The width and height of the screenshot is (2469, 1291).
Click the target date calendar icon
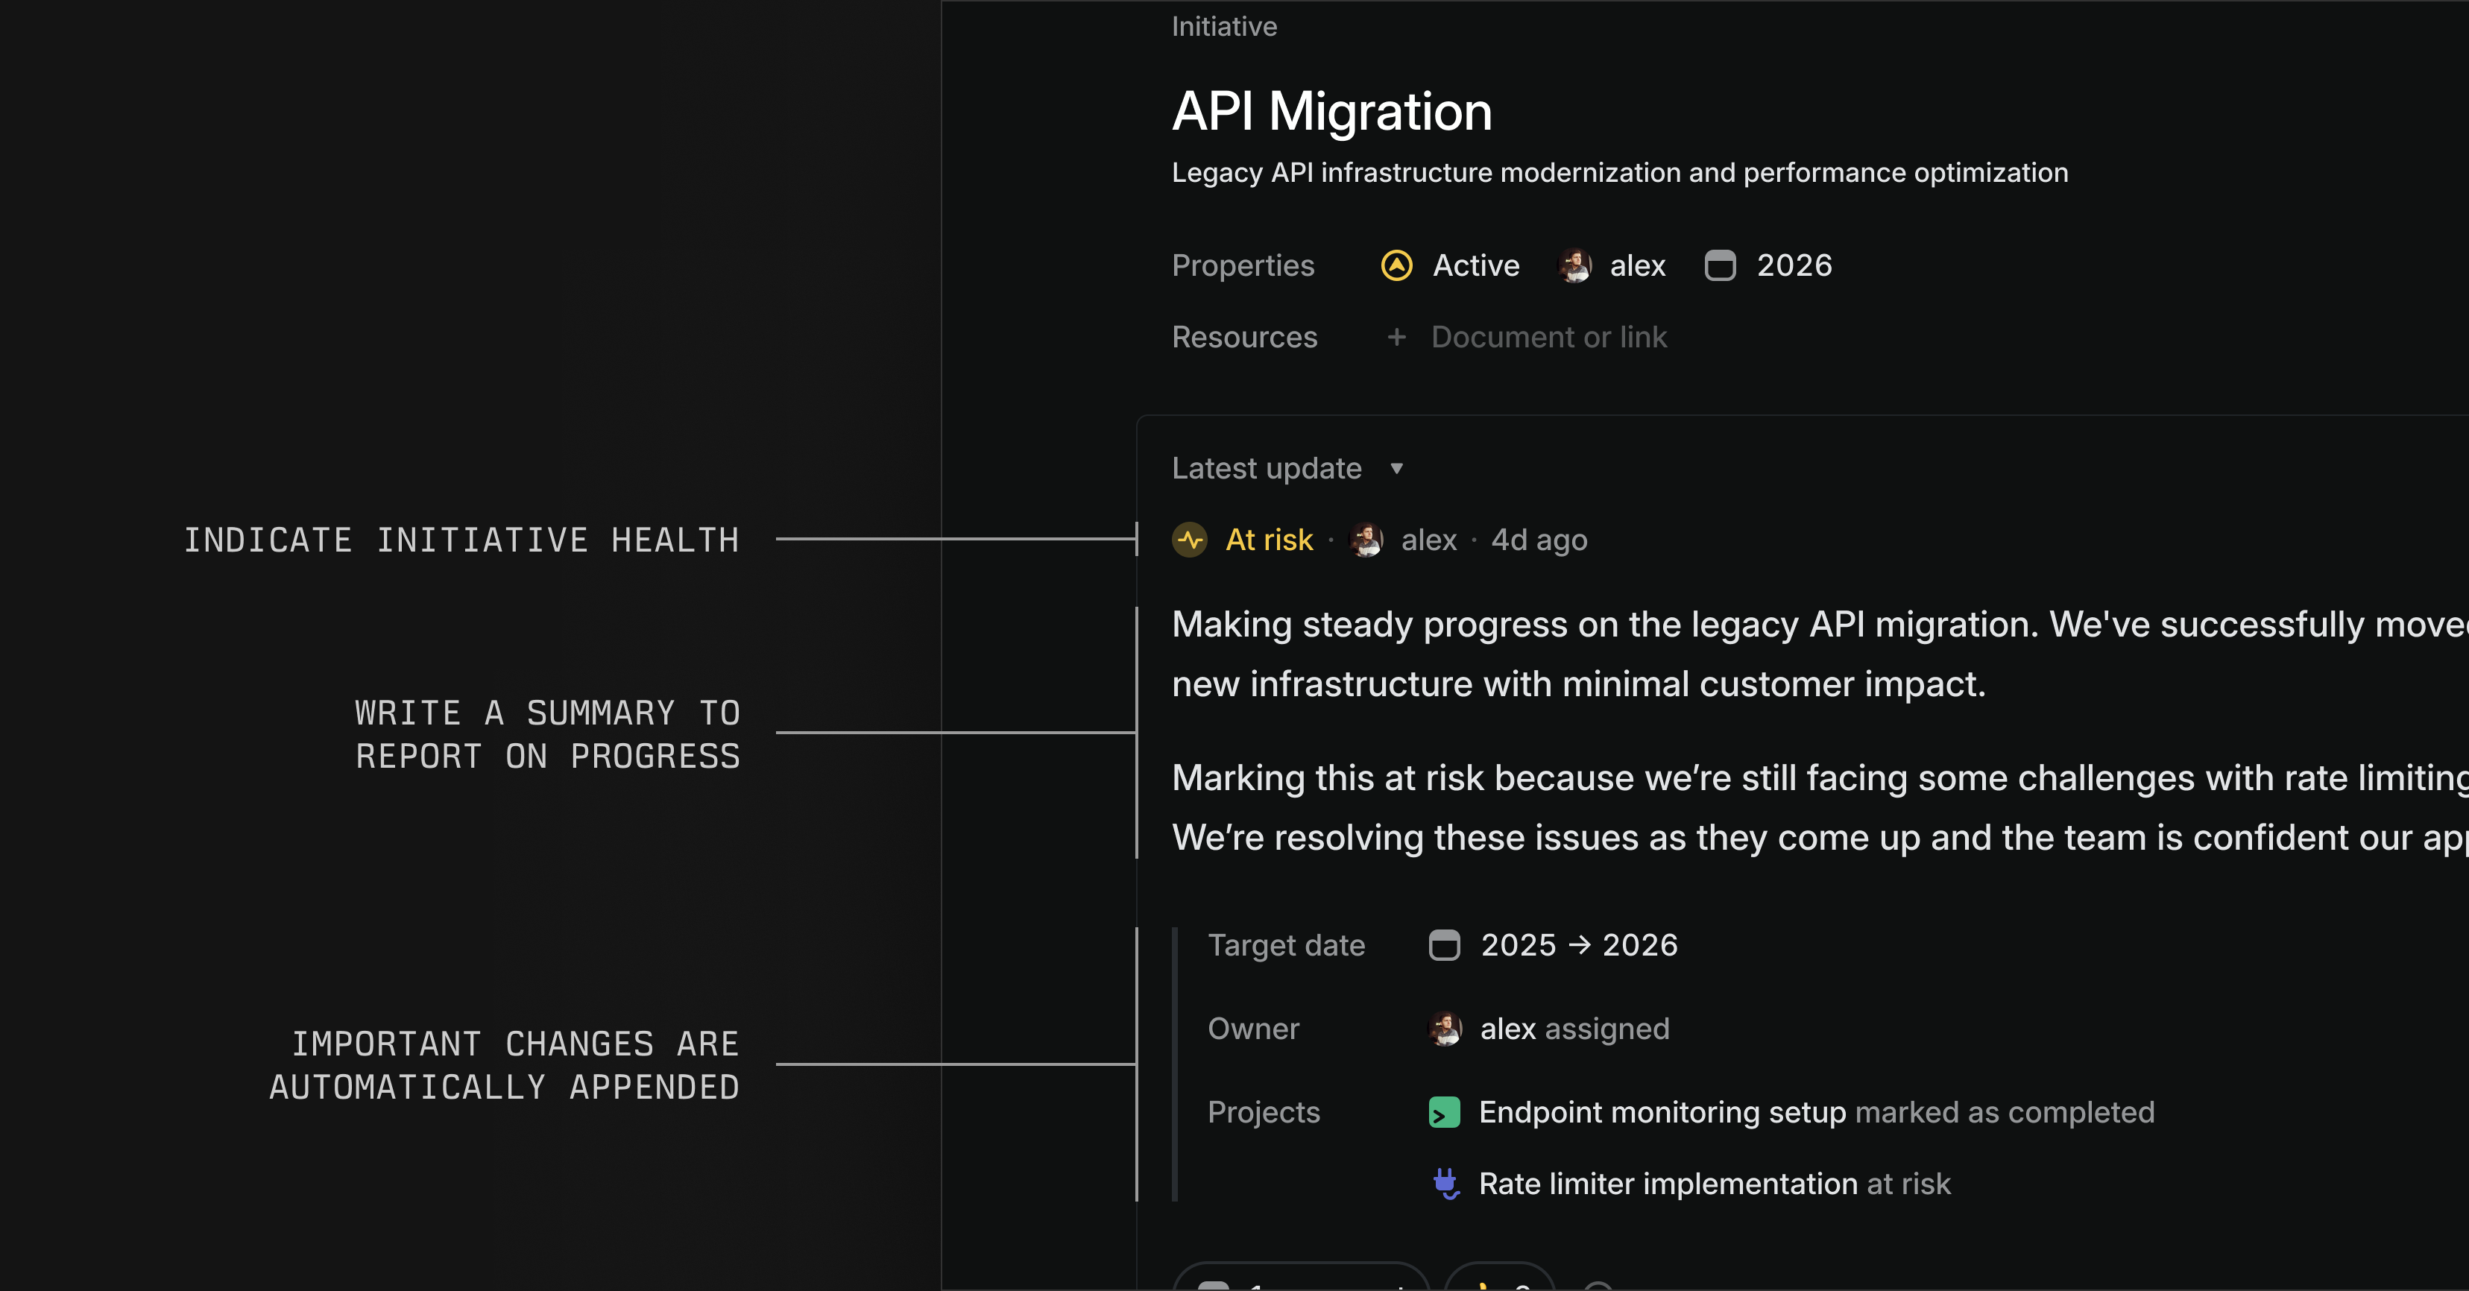click(1443, 944)
